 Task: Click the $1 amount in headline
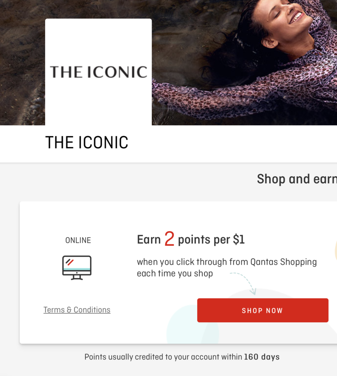[x=239, y=239]
